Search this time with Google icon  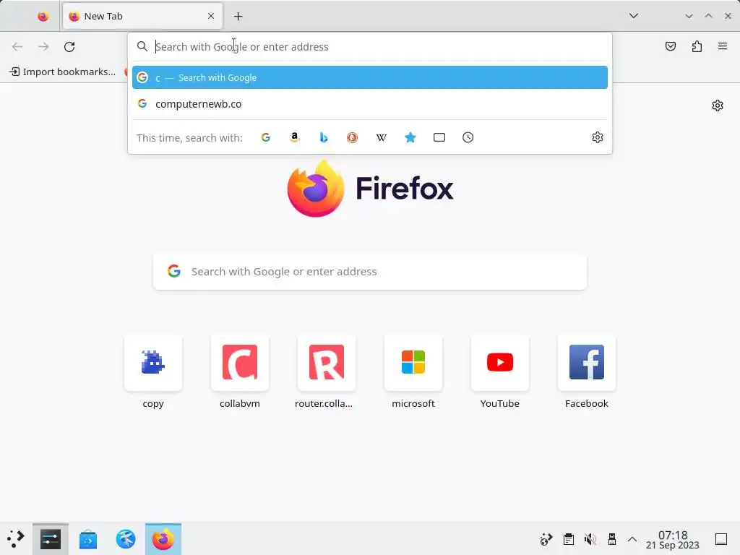coord(266,137)
